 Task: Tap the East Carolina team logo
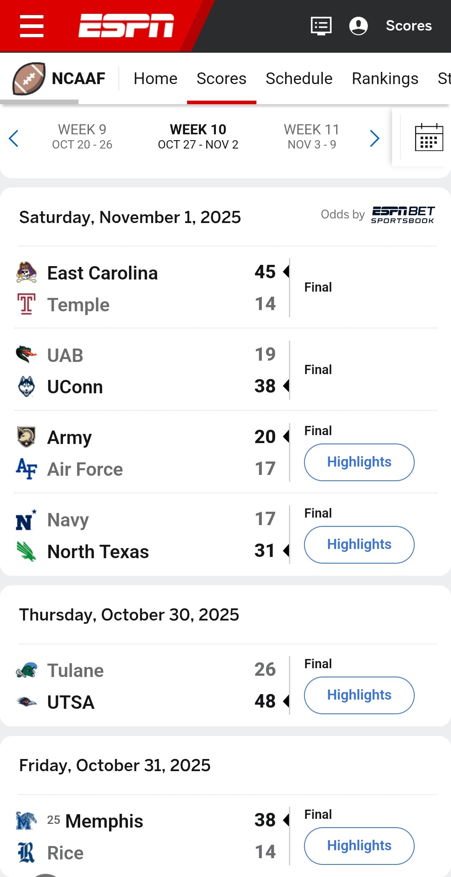pyautogui.click(x=26, y=273)
